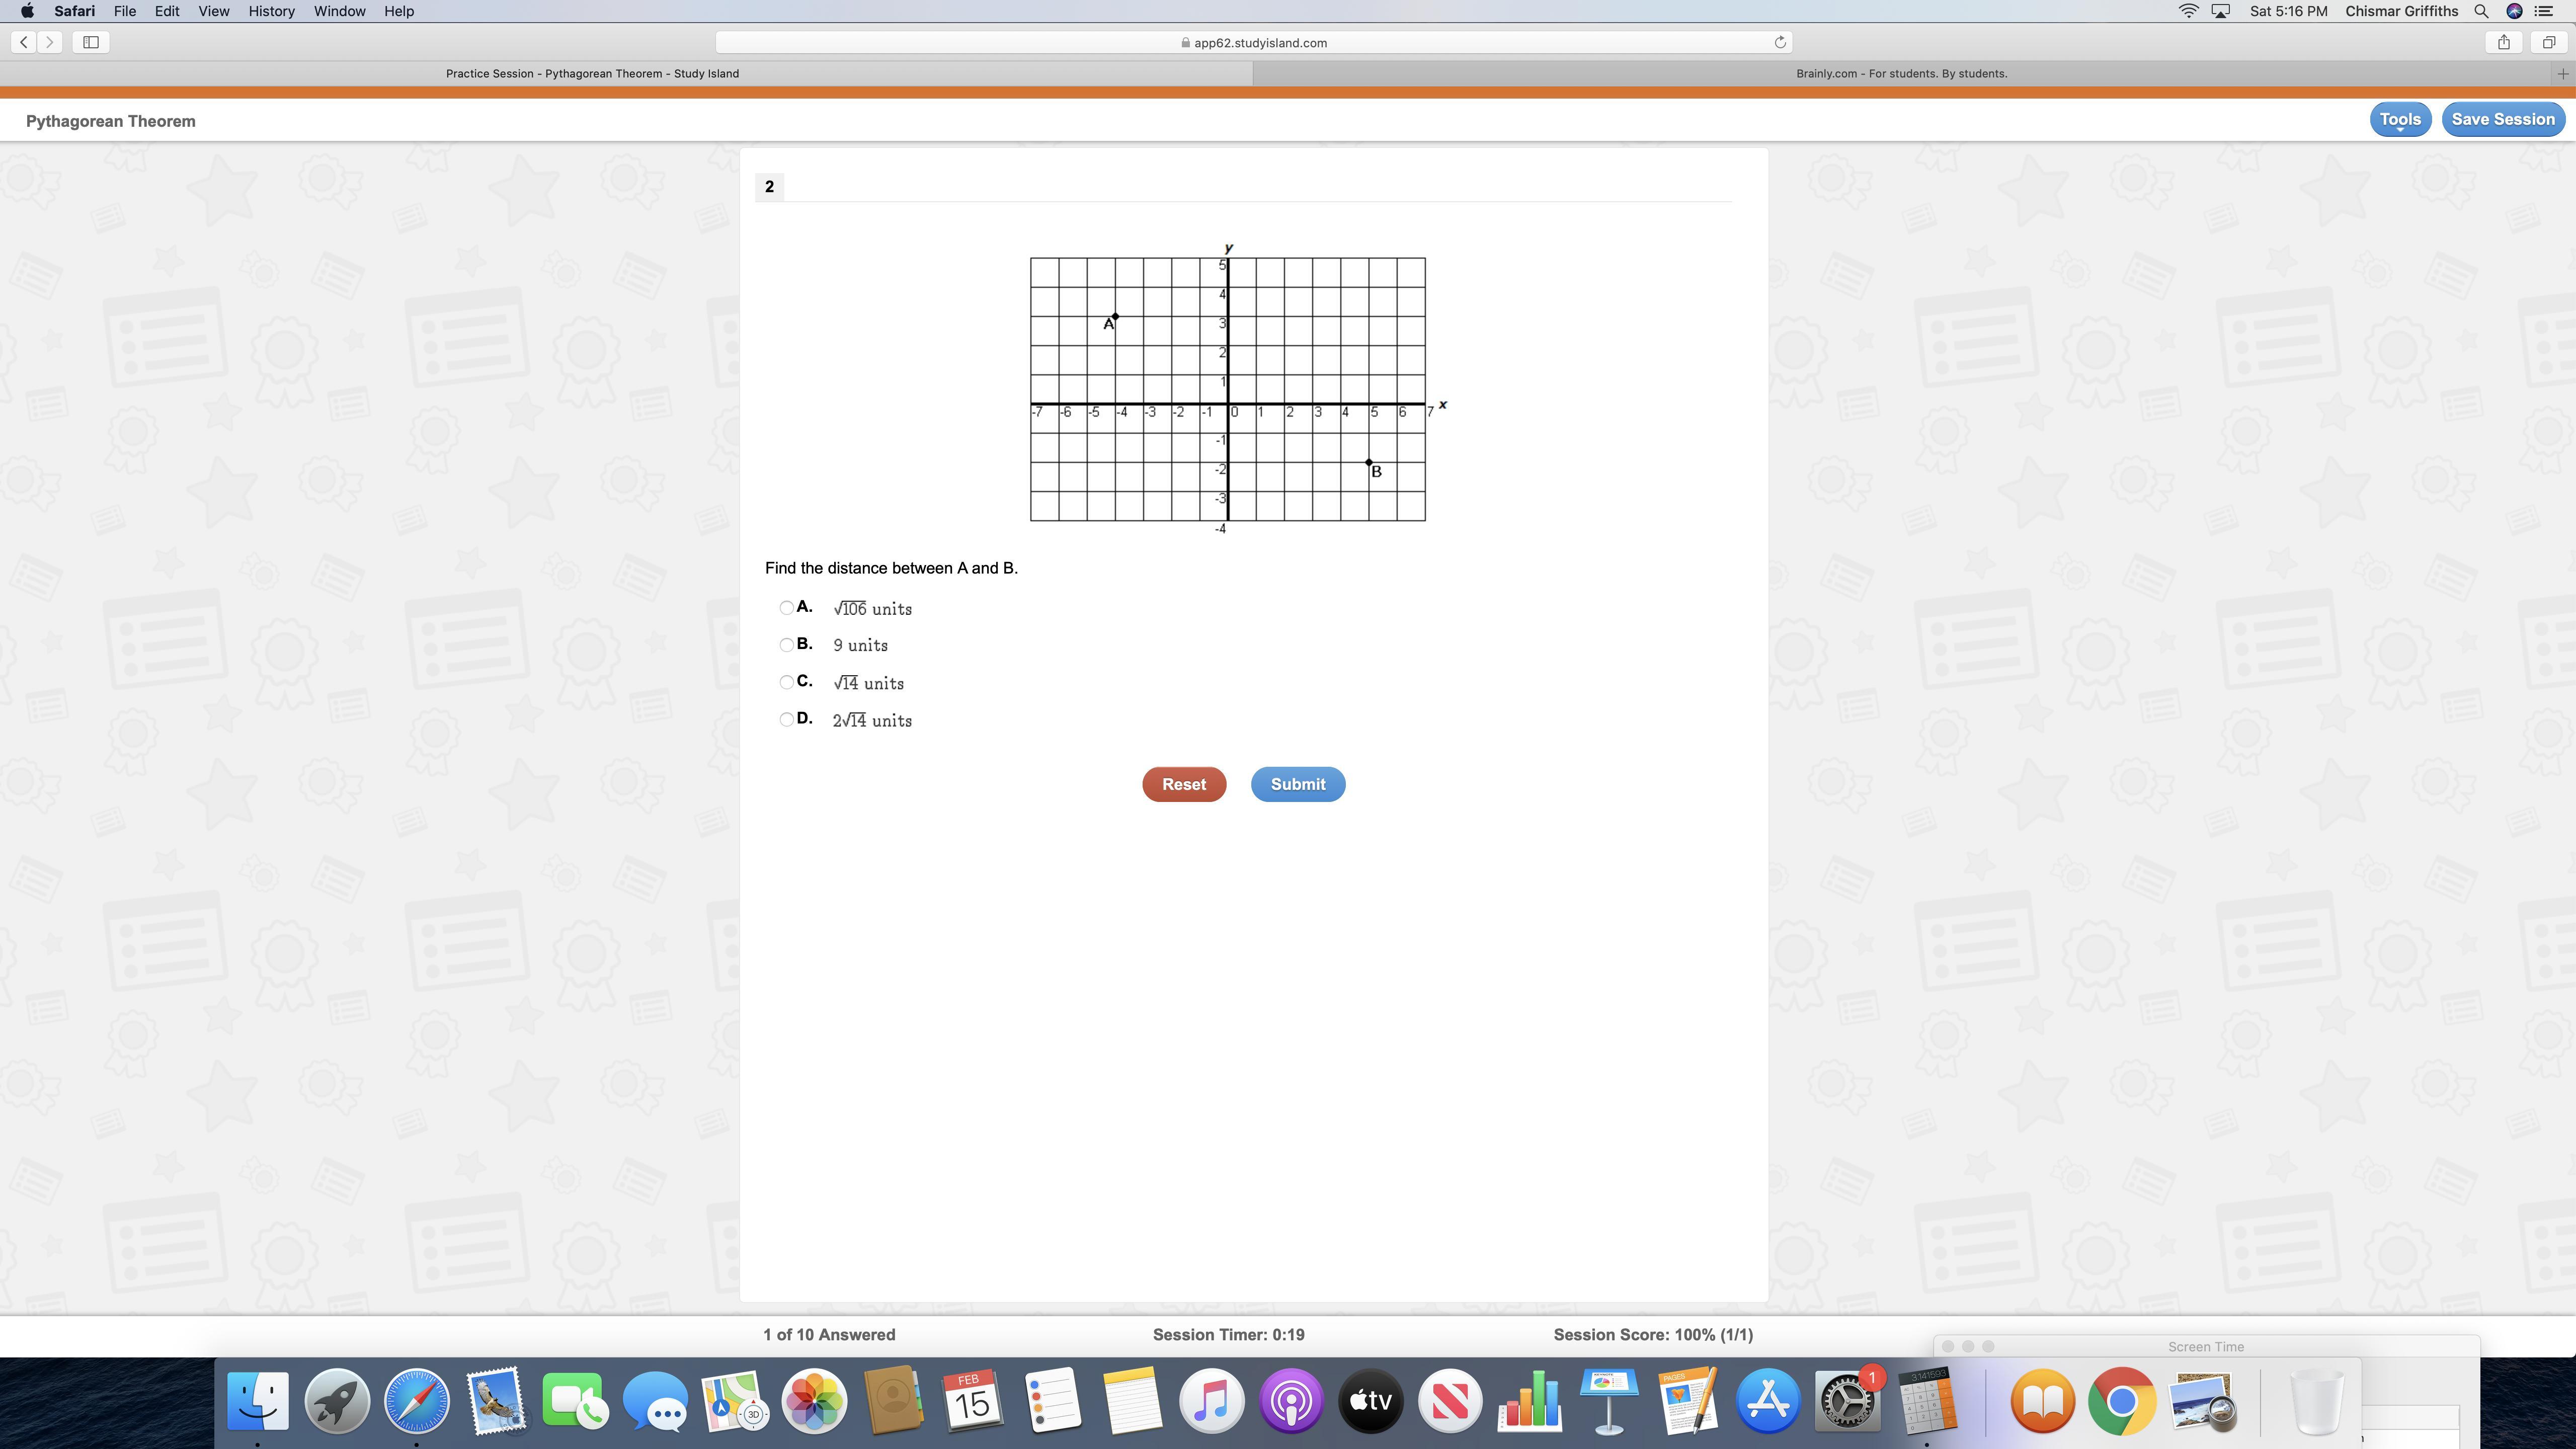This screenshot has width=2576, height=1449.
Task: Click Safari's sidebar toggle icon
Action: point(91,42)
